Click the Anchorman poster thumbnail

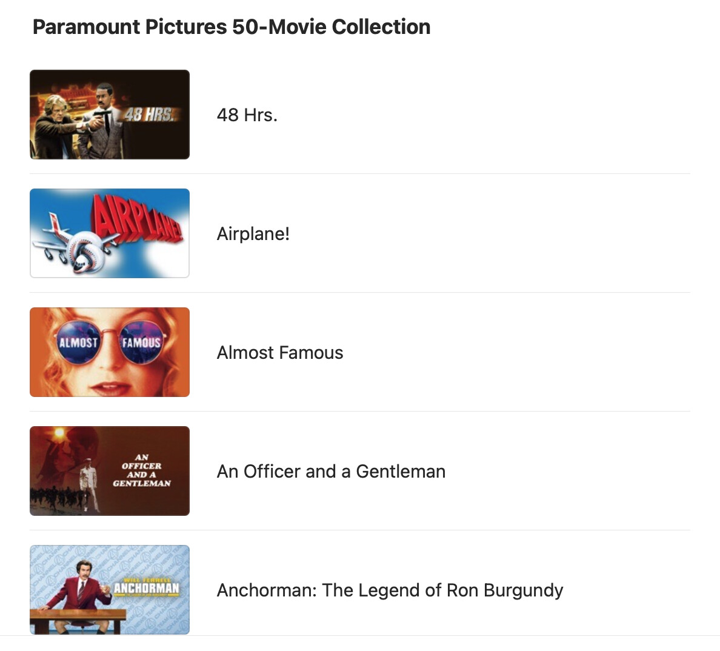(109, 590)
